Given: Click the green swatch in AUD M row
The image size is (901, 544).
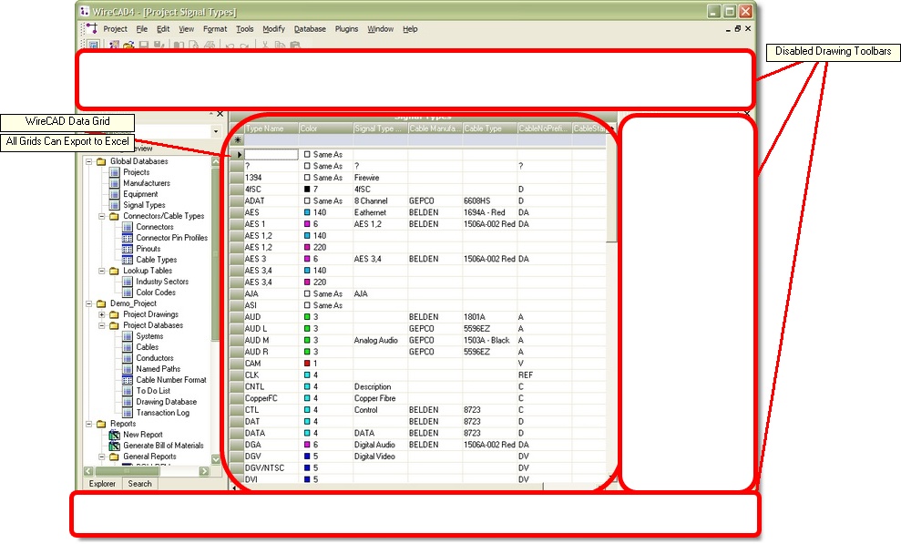Looking at the screenshot, I should coord(307,340).
